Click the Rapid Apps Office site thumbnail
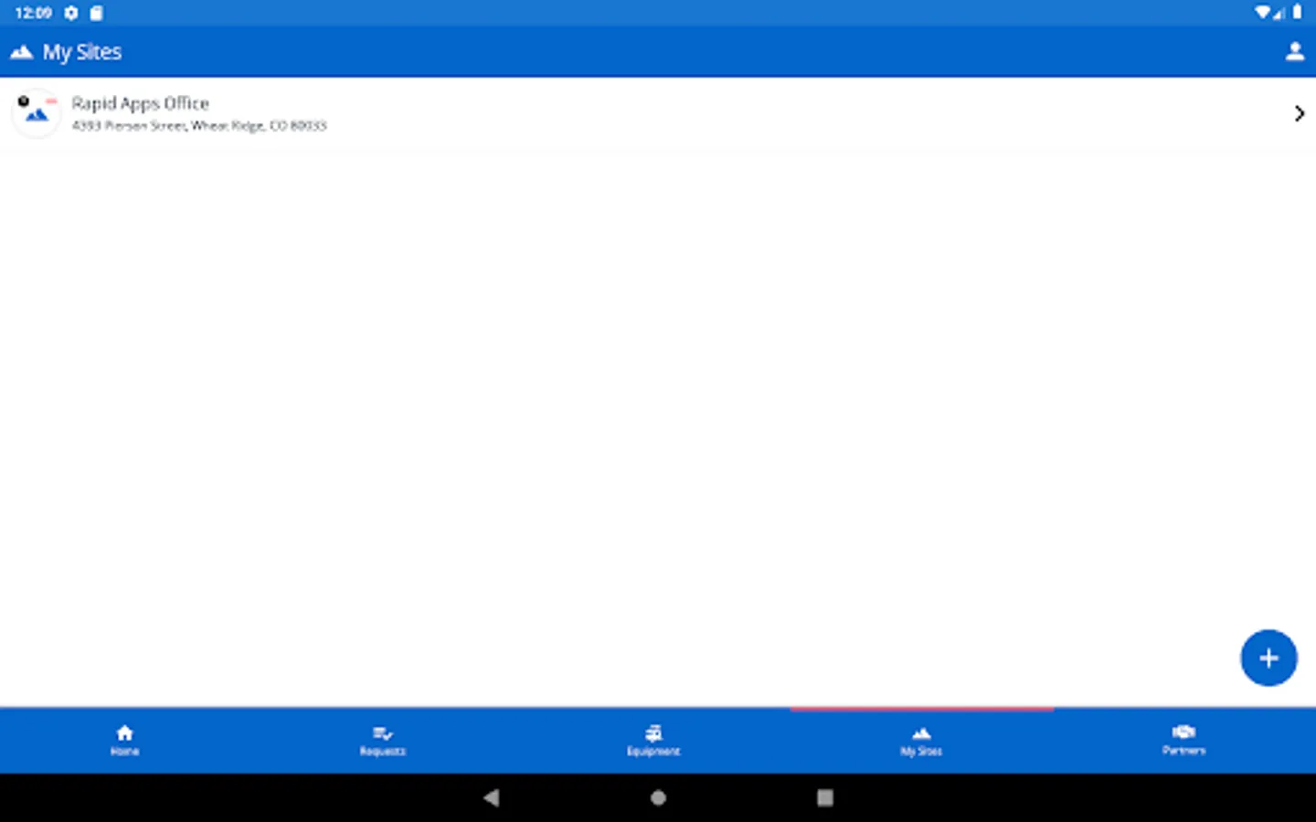 37,113
